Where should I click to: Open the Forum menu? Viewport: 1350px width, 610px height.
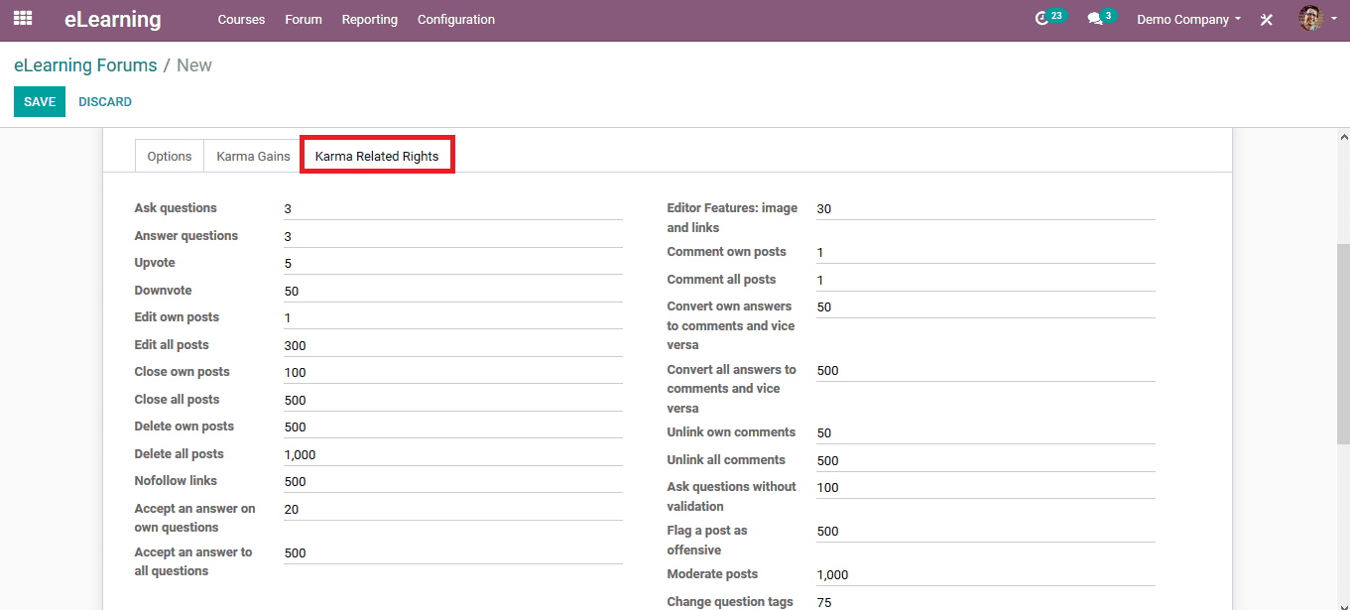click(304, 19)
